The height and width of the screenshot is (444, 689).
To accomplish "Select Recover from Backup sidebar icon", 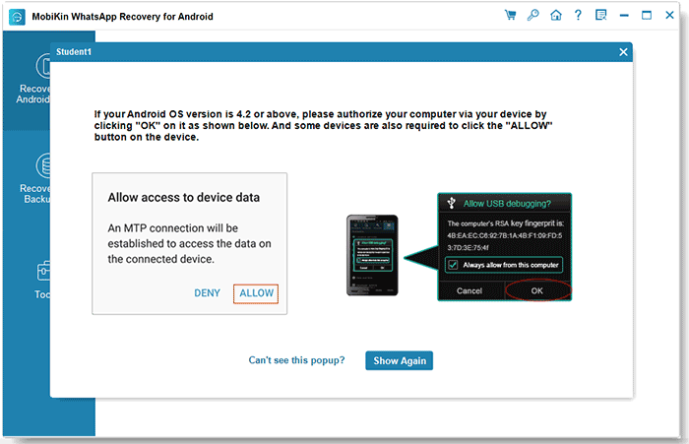I will click(43, 166).
